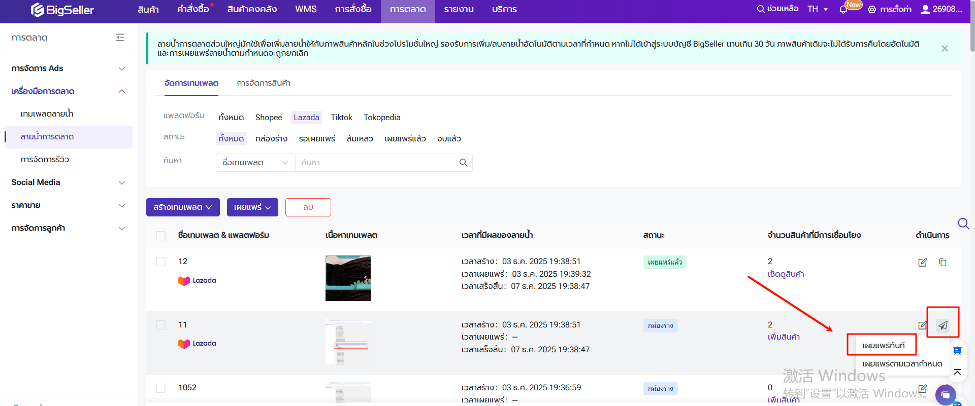Tick the checkbox for template 12

coord(161,262)
